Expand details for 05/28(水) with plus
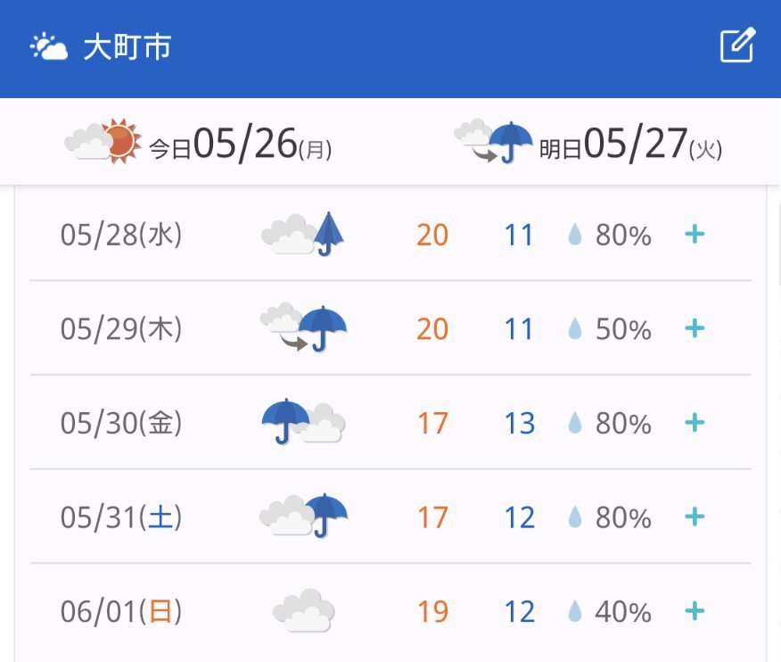 [695, 235]
